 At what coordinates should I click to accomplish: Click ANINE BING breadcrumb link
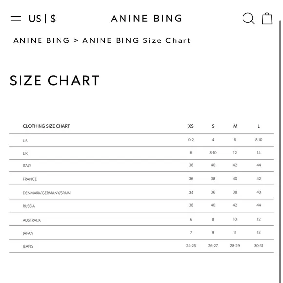pyautogui.click(x=41, y=40)
